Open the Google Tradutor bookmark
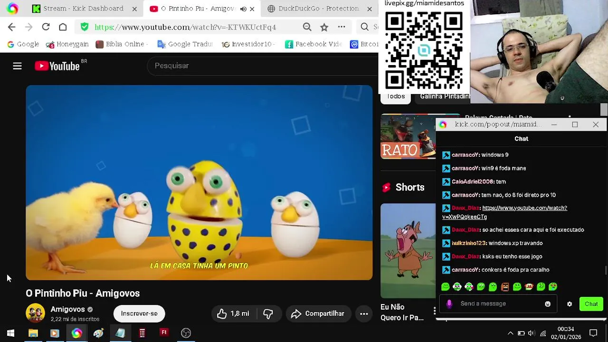The image size is (608, 342). point(185,44)
